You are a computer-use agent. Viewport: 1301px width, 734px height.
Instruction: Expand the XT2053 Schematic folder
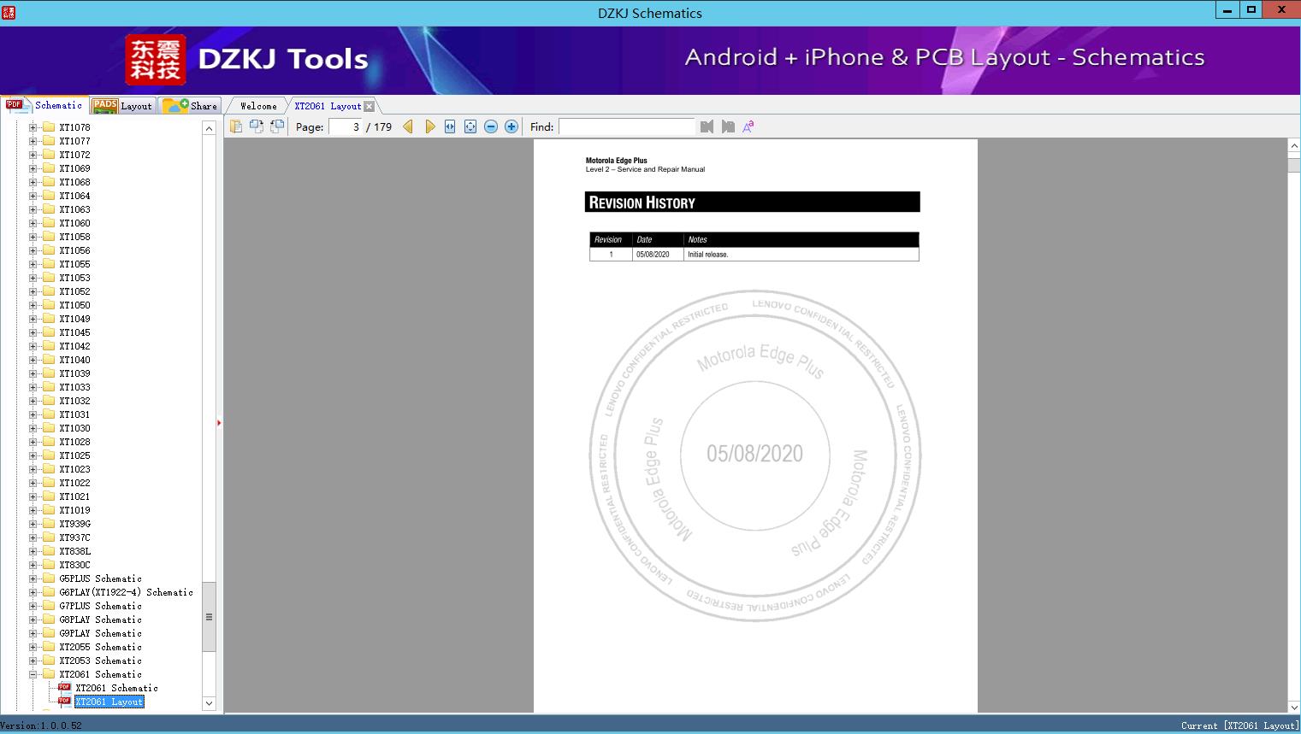[x=33, y=661]
